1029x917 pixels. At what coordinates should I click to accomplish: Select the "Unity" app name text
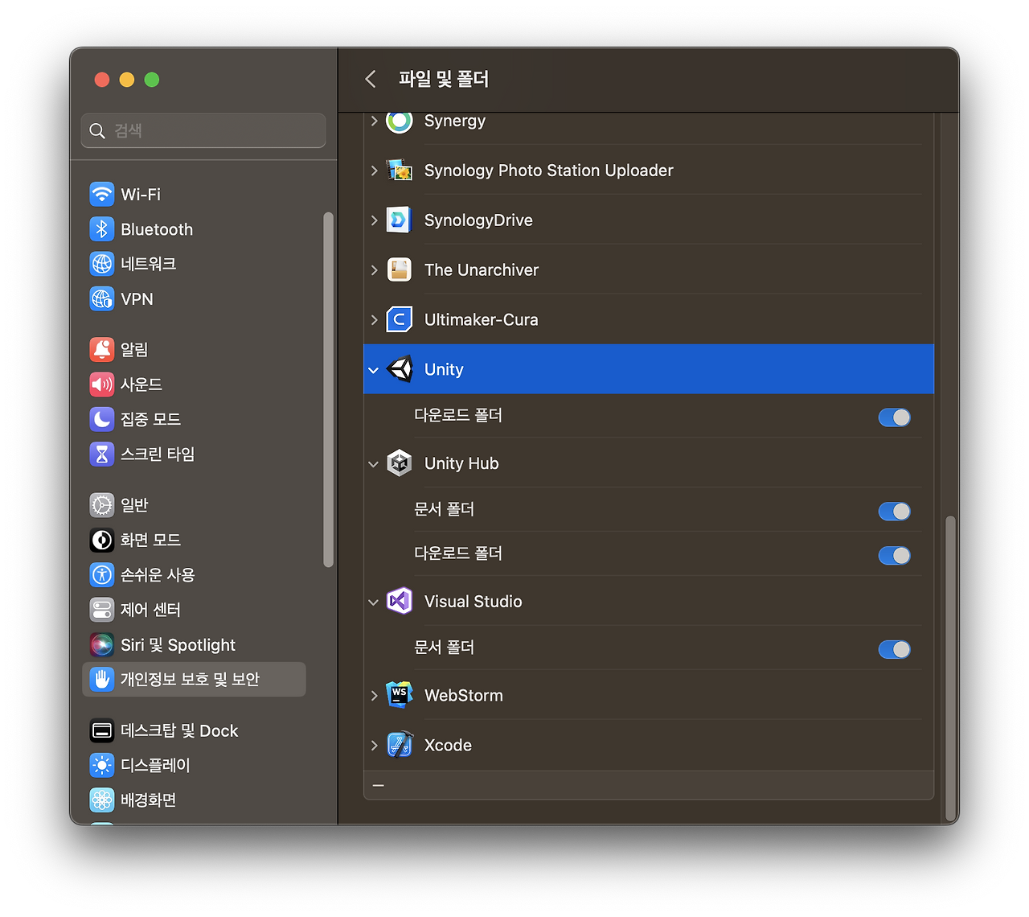click(444, 369)
